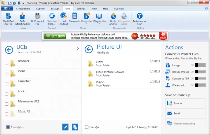Enable the Reduce Photos switch

tap(200, 72)
